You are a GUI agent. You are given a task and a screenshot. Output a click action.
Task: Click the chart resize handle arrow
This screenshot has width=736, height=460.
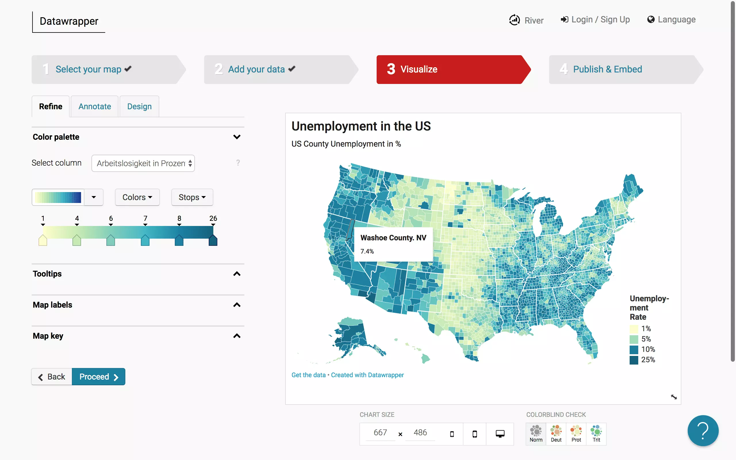[674, 397]
